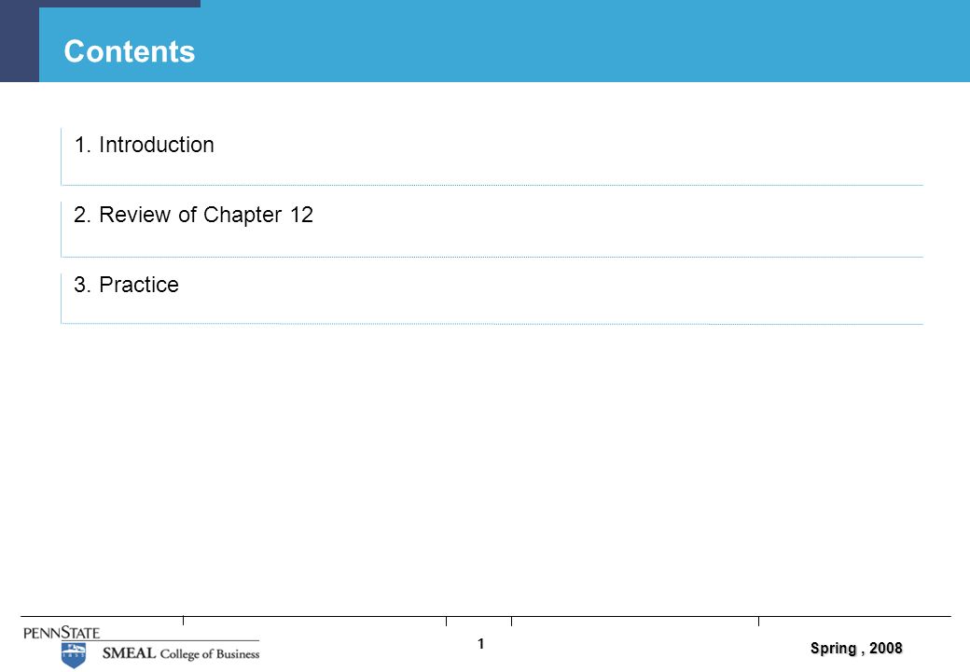
Task: Click divider line beneath Practice row
Action: click(492, 324)
